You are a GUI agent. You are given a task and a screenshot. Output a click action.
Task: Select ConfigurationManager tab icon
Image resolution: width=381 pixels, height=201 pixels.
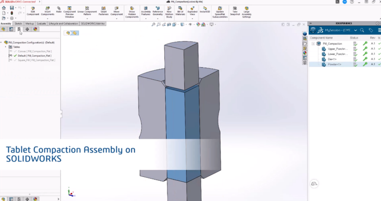(19, 29)
